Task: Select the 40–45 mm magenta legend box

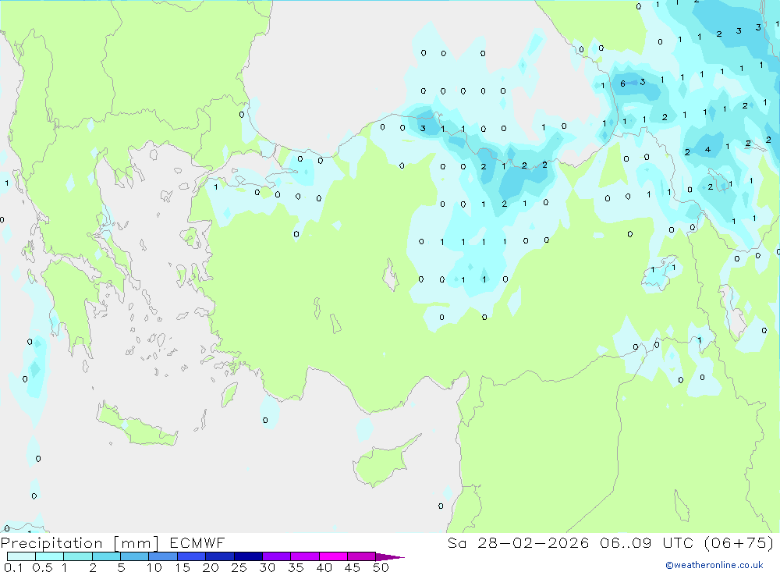Action: pyautogui.click(x=333, y=556)
